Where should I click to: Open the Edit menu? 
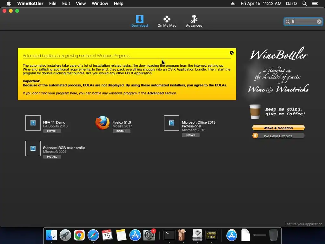[66, 3]
